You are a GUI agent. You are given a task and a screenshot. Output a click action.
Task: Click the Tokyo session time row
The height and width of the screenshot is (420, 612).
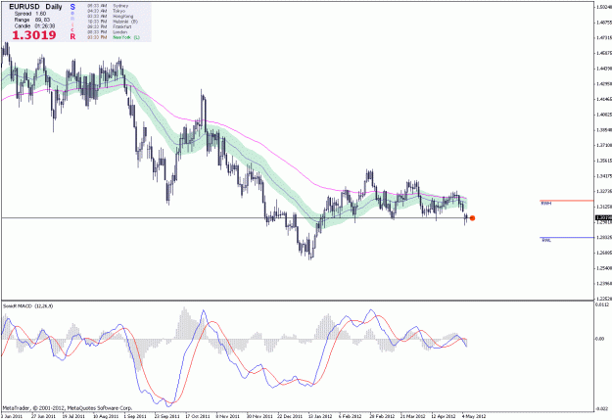[x=106, y=11]
